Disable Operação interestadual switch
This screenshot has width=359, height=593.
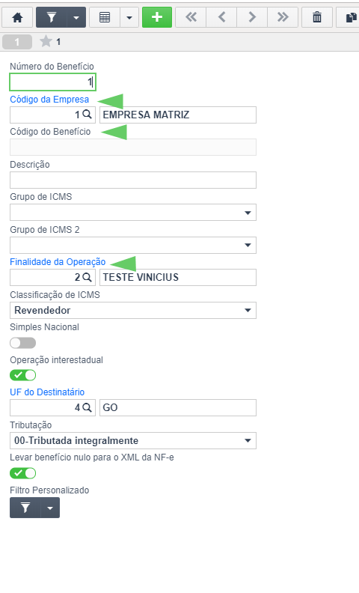23,375
